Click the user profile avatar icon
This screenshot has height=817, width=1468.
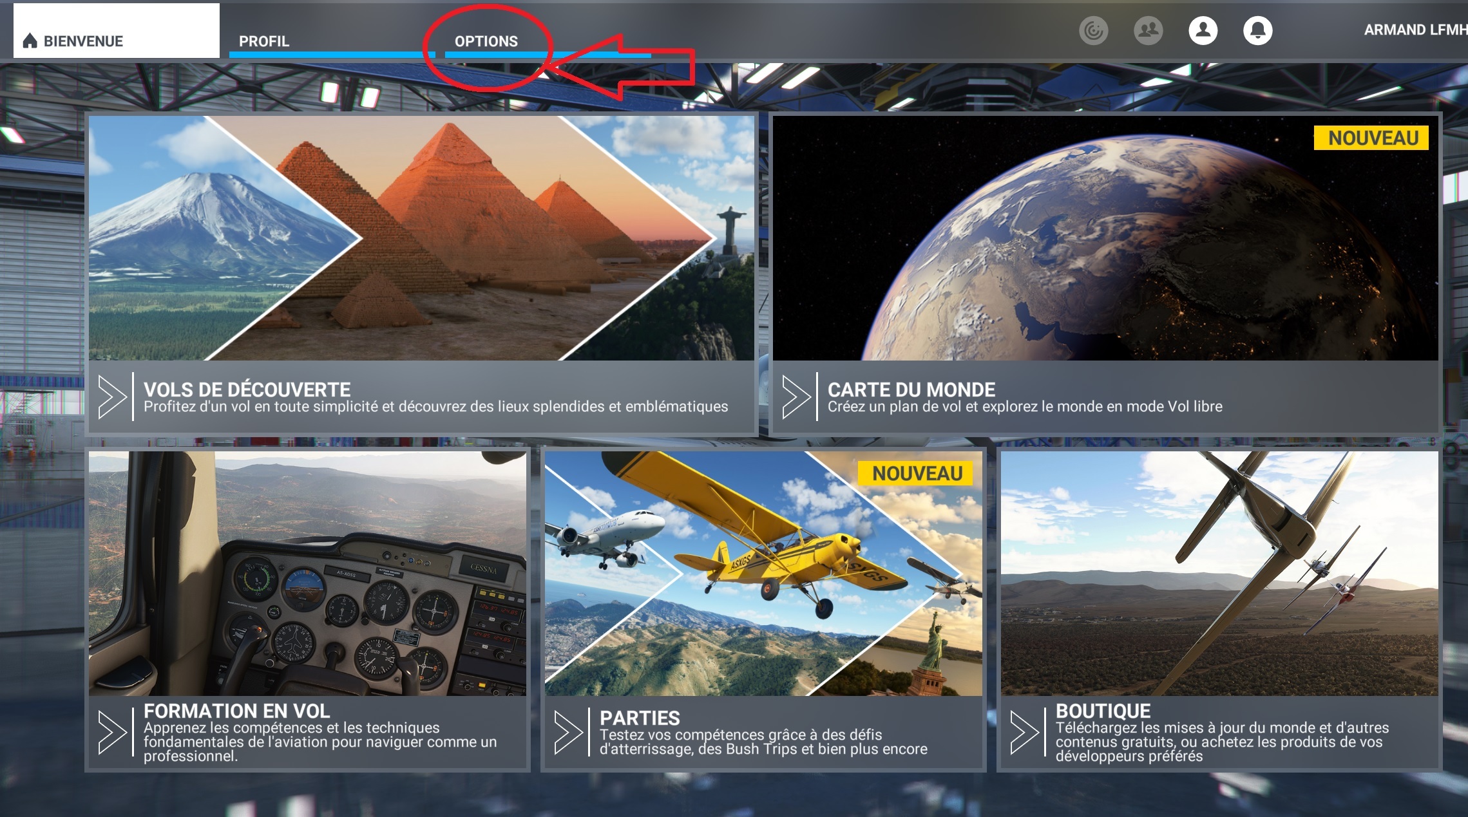click(x=1203, y=30)
